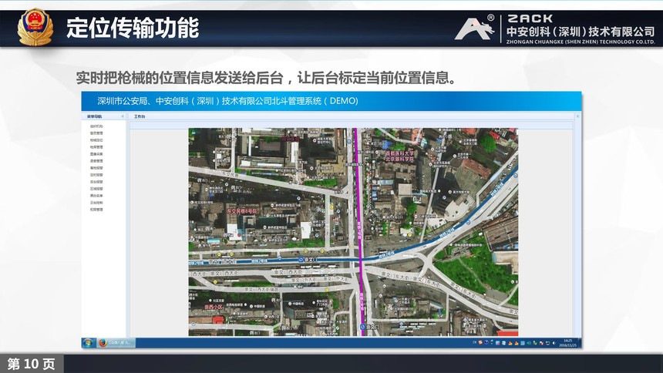The width and height of the screenshot is (663, 373).
Task: Collapse the right-side panel chevron
Action: click(577, 116)
